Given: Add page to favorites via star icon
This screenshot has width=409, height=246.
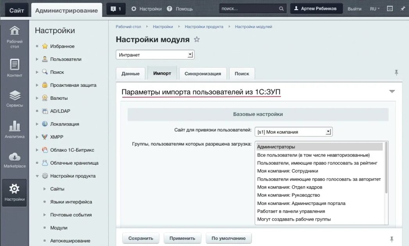Looking at the screenshot, I should (x=196, y=40).
